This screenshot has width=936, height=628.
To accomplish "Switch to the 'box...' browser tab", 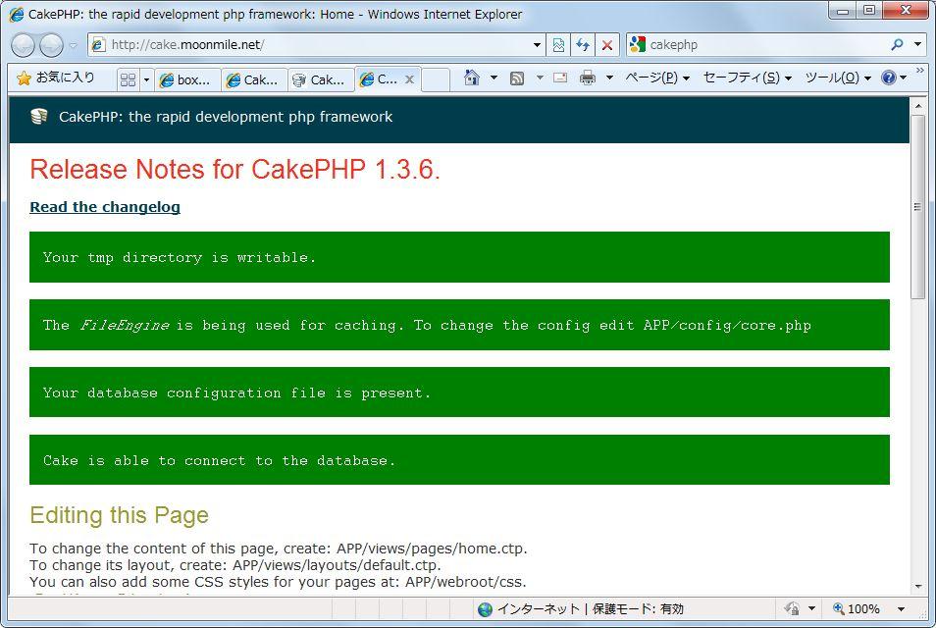I will [186, 80].
